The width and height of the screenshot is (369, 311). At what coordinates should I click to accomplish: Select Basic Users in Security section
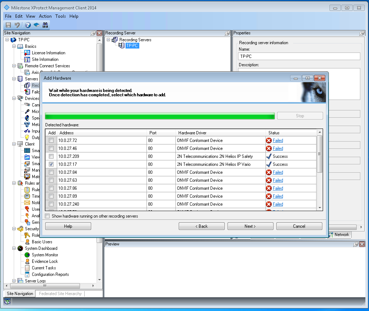(x=42, y=242)
